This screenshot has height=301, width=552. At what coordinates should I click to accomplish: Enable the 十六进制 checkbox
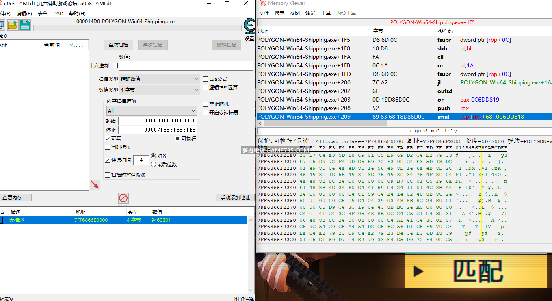point(115,66)
